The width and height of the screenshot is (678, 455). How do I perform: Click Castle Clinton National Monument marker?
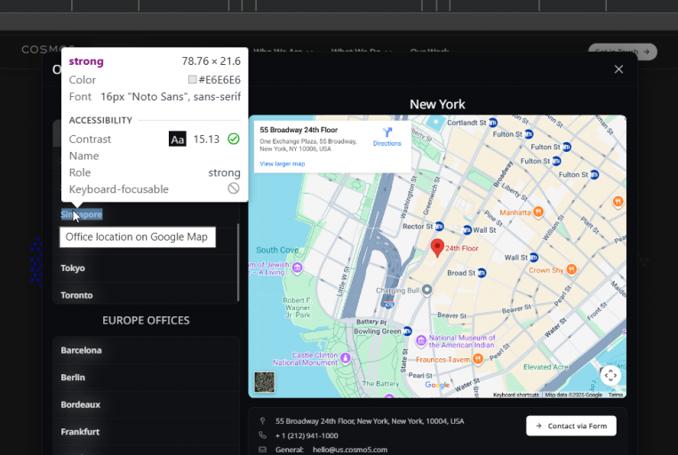tap(345, 357)
